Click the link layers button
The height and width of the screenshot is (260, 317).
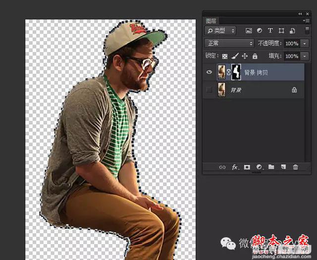(222, 167)
